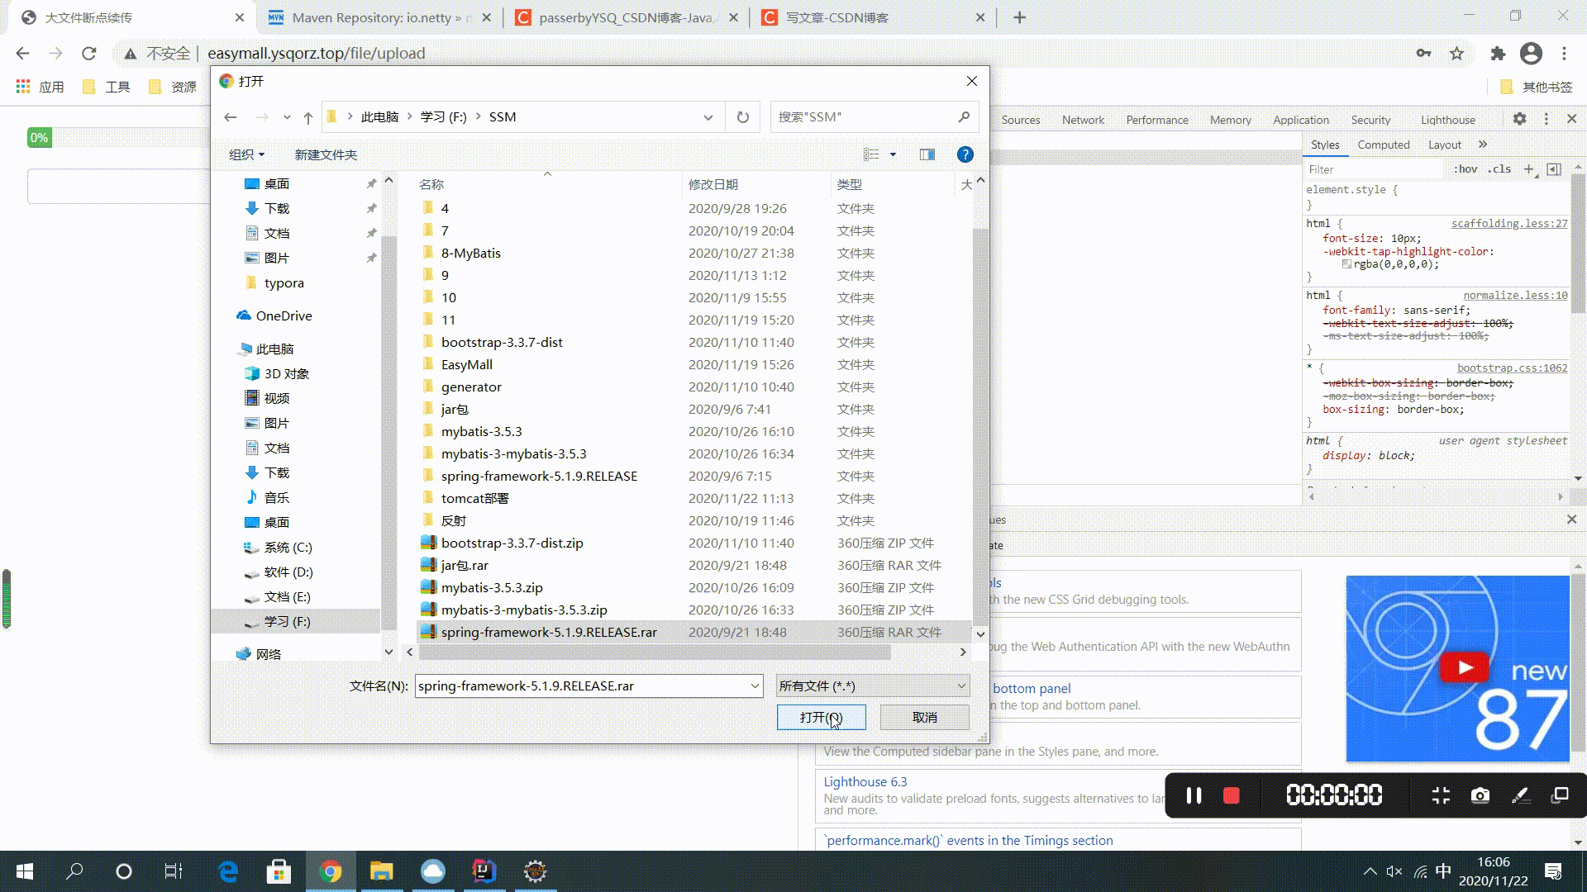This screenshot has height=892, width=1587.
Task: Open the file dialog help icon
Action: coord(965,154)
